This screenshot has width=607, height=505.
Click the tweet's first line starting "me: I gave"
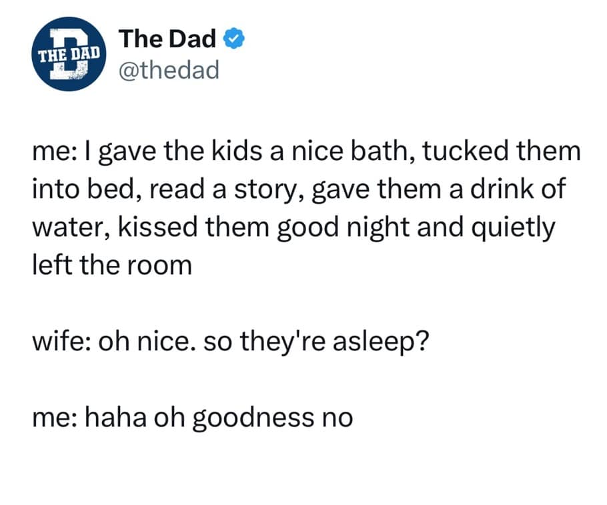(306, 152)
